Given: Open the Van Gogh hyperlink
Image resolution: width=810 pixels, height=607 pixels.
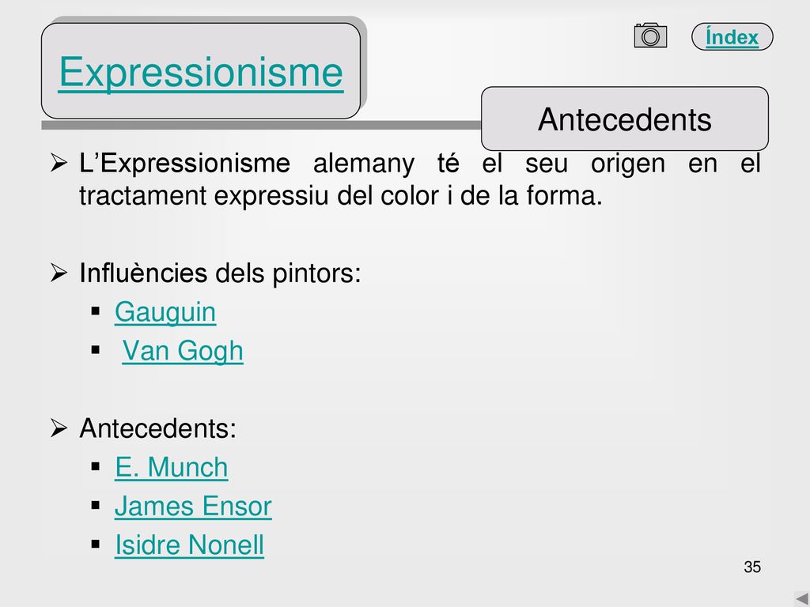Looking at the screenshot, I should tap(183, 351).
